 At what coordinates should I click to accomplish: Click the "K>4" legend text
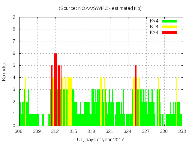[x=154, y=32]
